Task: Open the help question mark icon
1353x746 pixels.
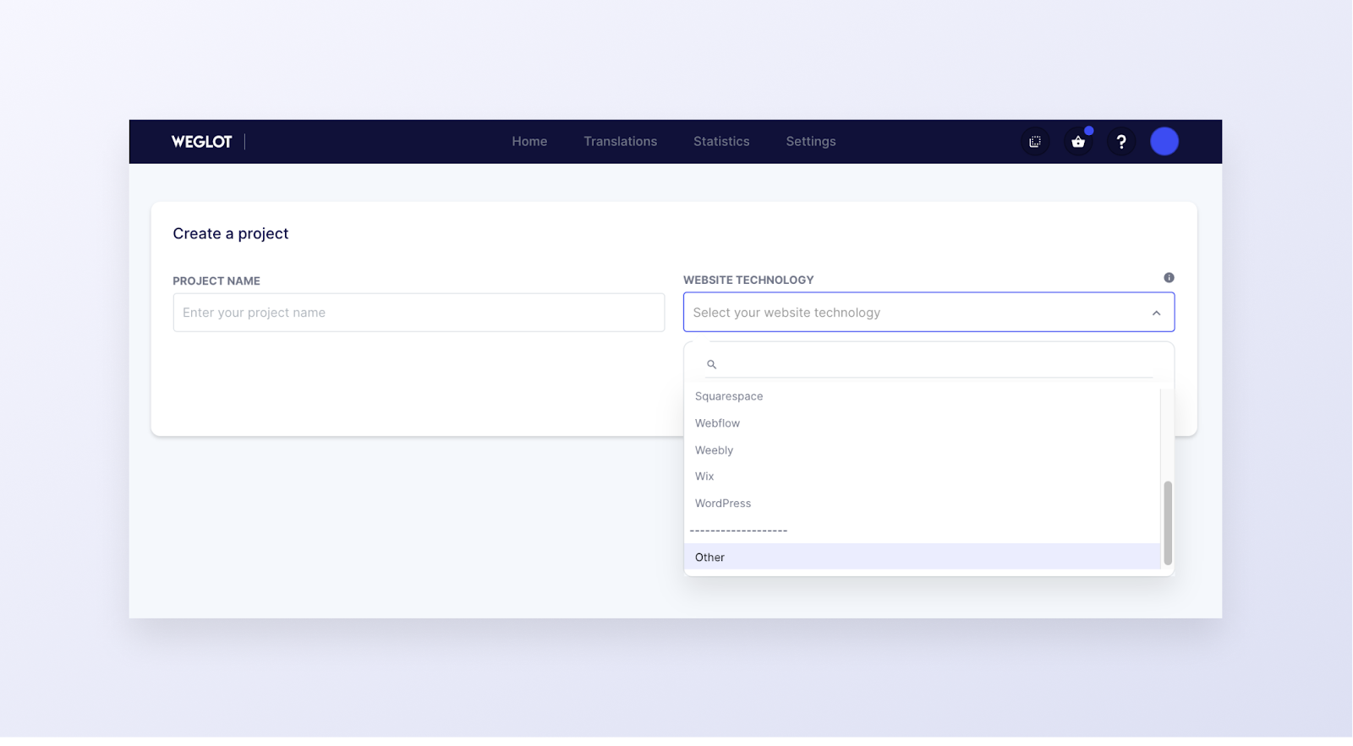Action: click(x=1121, y=142)
